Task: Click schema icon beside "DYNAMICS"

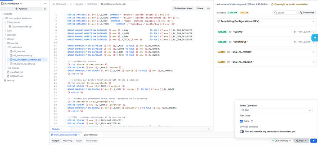Action: [x=230, y=42]
